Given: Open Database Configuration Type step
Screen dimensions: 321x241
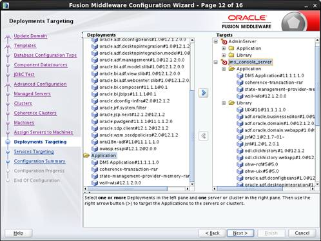Looking at the screenshot, I should [45, 55].
